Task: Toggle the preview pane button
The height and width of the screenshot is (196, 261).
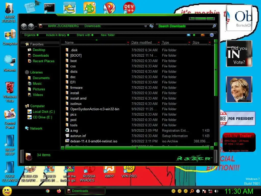Action: (x=203, y=35)
